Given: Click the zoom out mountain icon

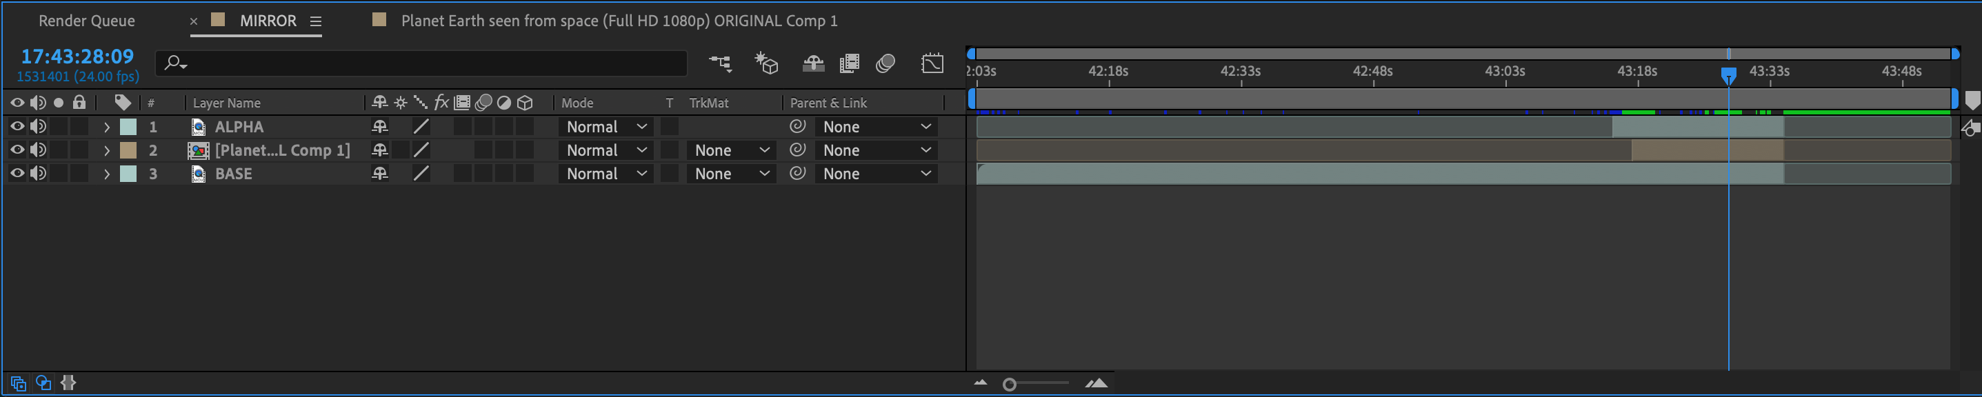Looking at the screenshot, I should (x=980, y=383).
